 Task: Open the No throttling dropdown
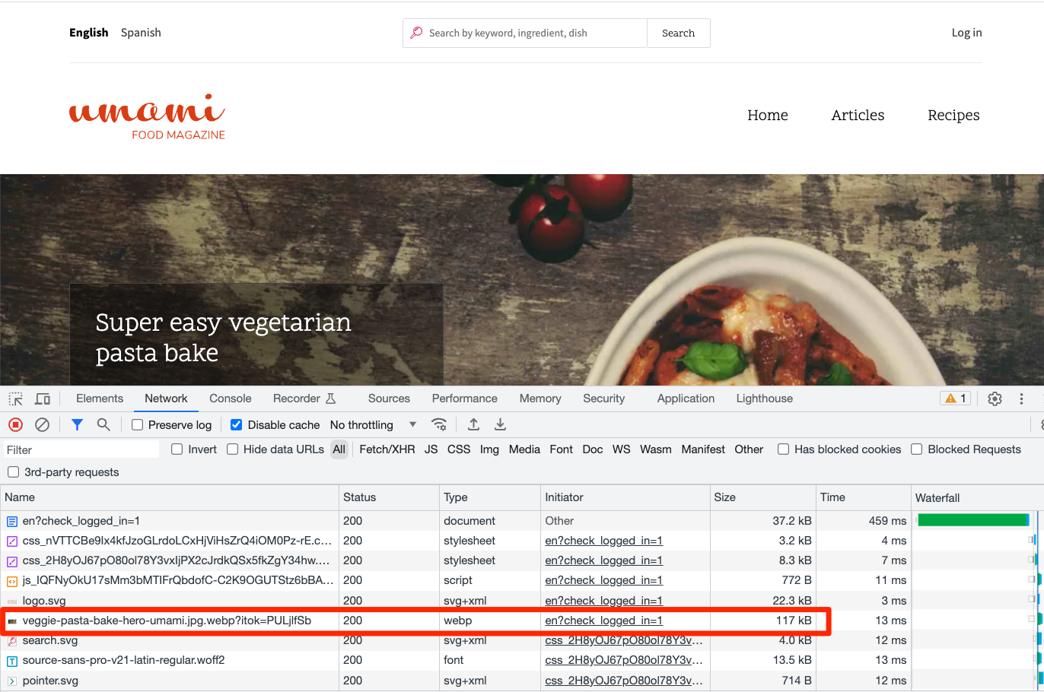point(373,424)
